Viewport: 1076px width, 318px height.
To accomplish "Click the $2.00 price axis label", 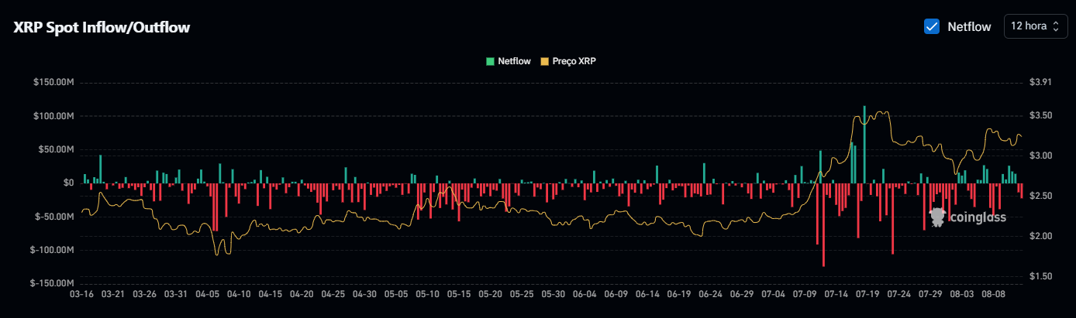I will [x=1040, y=236].
